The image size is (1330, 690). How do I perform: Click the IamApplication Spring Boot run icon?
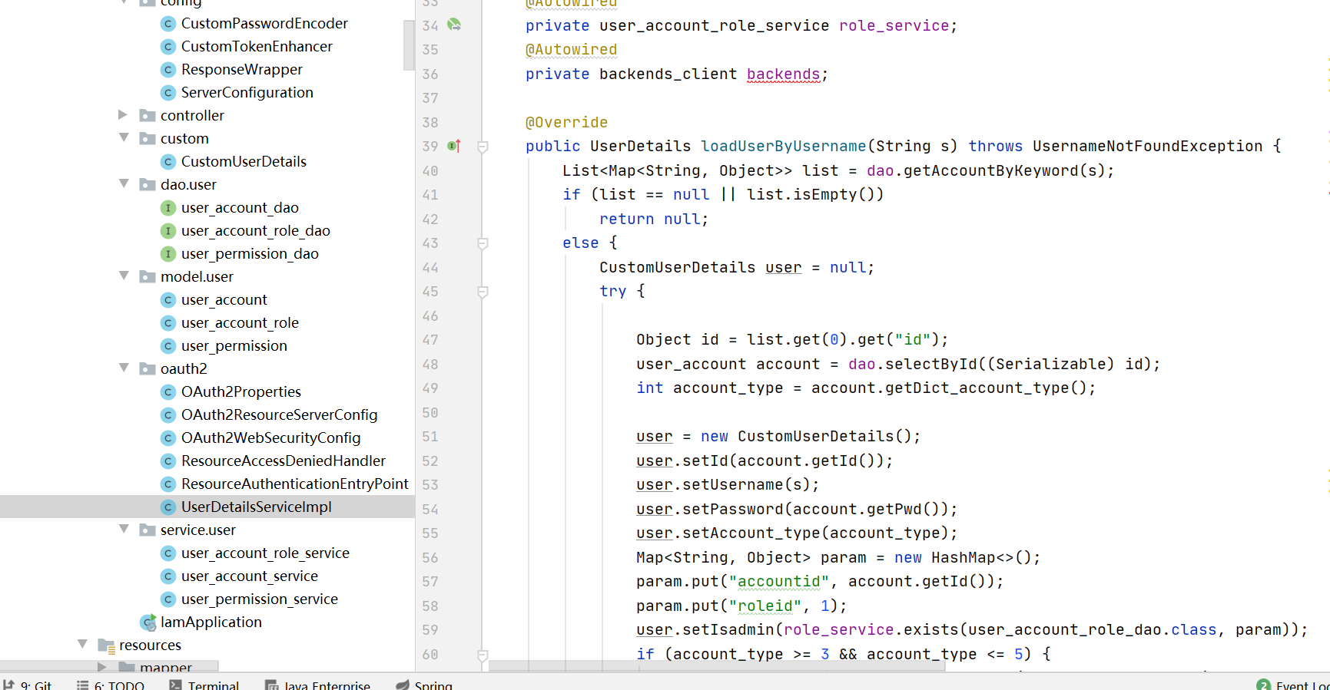point(148,622)
